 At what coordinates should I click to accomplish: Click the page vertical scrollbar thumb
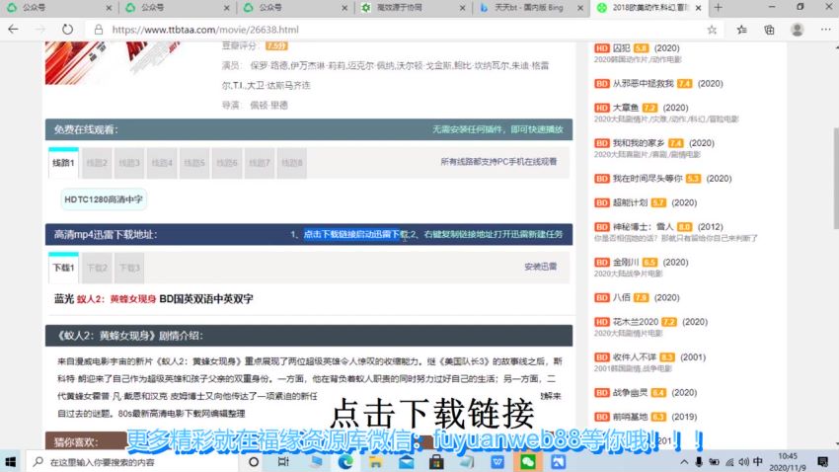coord(836,180)
